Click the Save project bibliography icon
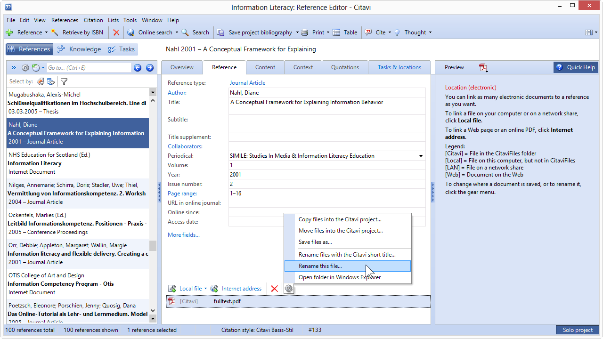The height and width of the screenshot is (339, 603). tap(220, 32)
